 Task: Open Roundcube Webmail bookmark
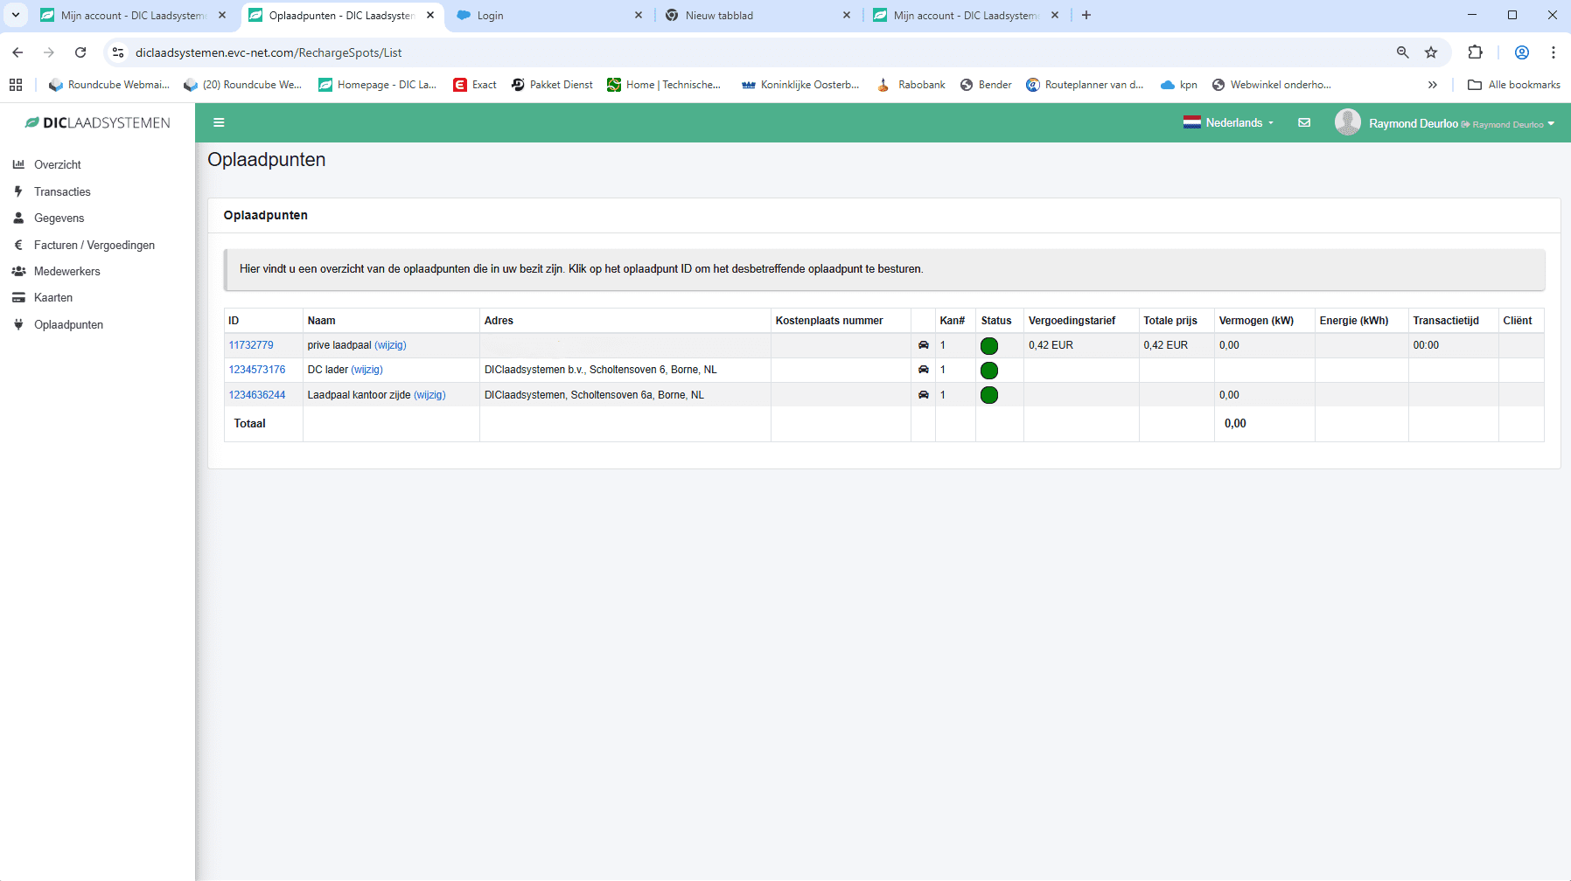(x=109, y=85)
